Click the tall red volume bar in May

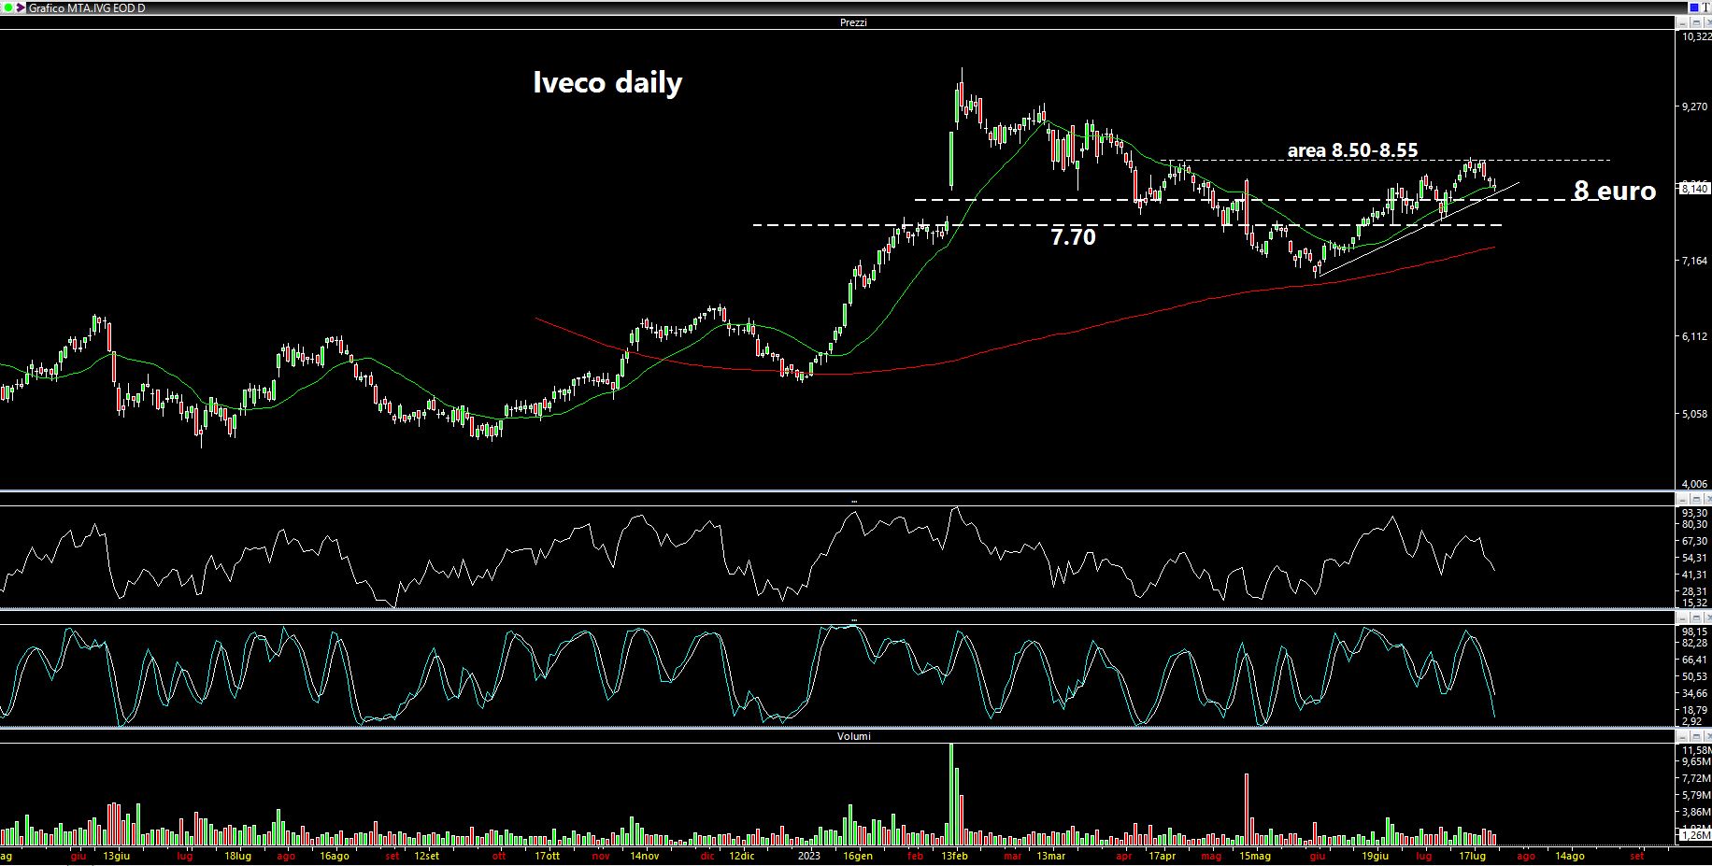click(1247, 809)
